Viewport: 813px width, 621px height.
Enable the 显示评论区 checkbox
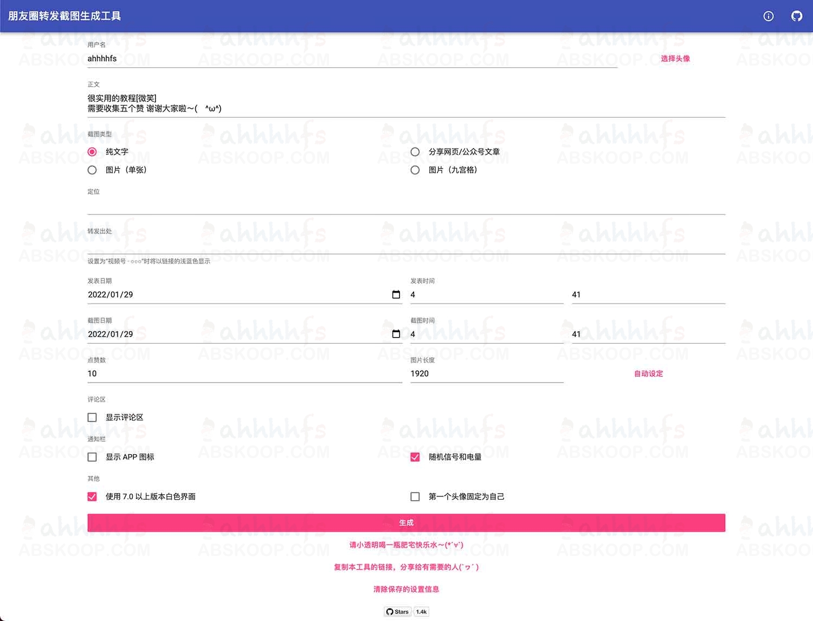point(92,417)
